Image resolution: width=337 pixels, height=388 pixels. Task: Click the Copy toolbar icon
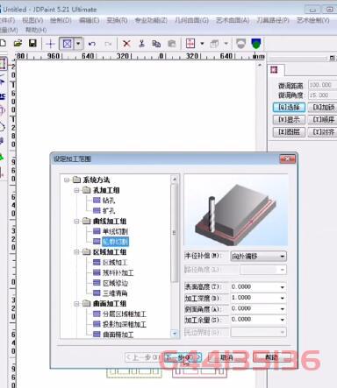pos(156,44)
